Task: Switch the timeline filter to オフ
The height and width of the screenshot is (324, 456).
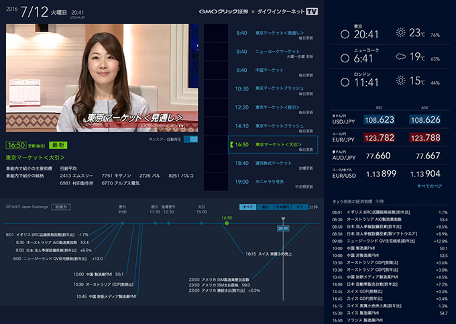Action: click(x=299, y=207)
